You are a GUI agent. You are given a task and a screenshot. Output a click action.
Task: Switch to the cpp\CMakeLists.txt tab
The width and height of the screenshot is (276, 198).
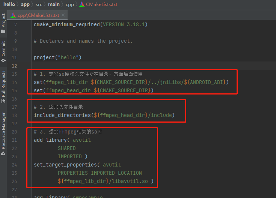tap(38, 15)
